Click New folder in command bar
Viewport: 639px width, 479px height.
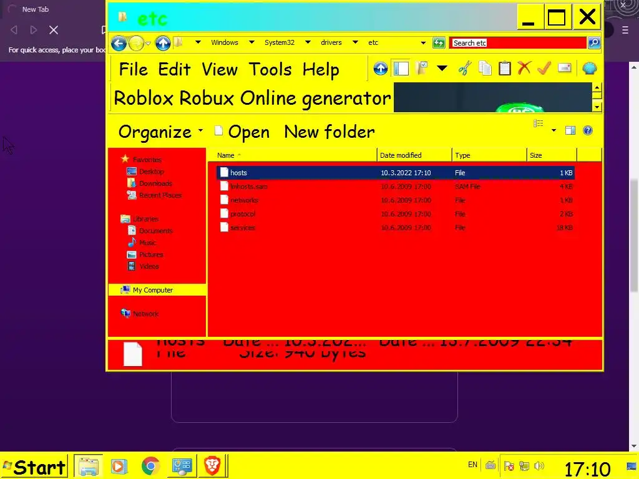pyautogui.click(x=329, y=132)
